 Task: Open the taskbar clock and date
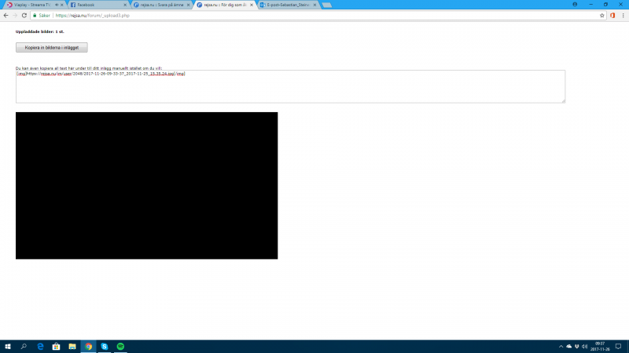[x=600, y=347]
